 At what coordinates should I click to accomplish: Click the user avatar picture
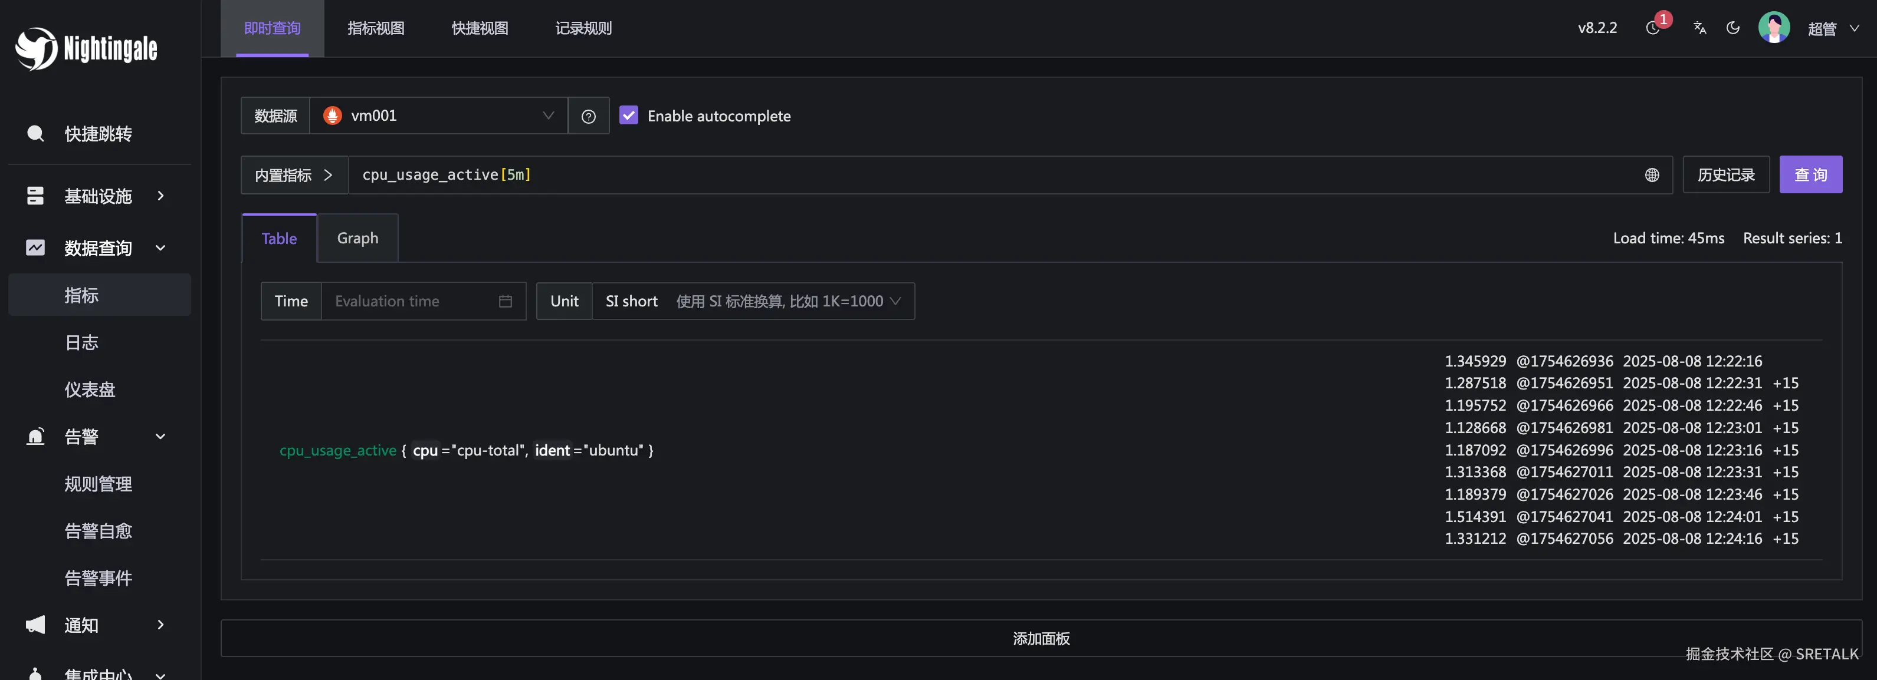point(1774,28)
